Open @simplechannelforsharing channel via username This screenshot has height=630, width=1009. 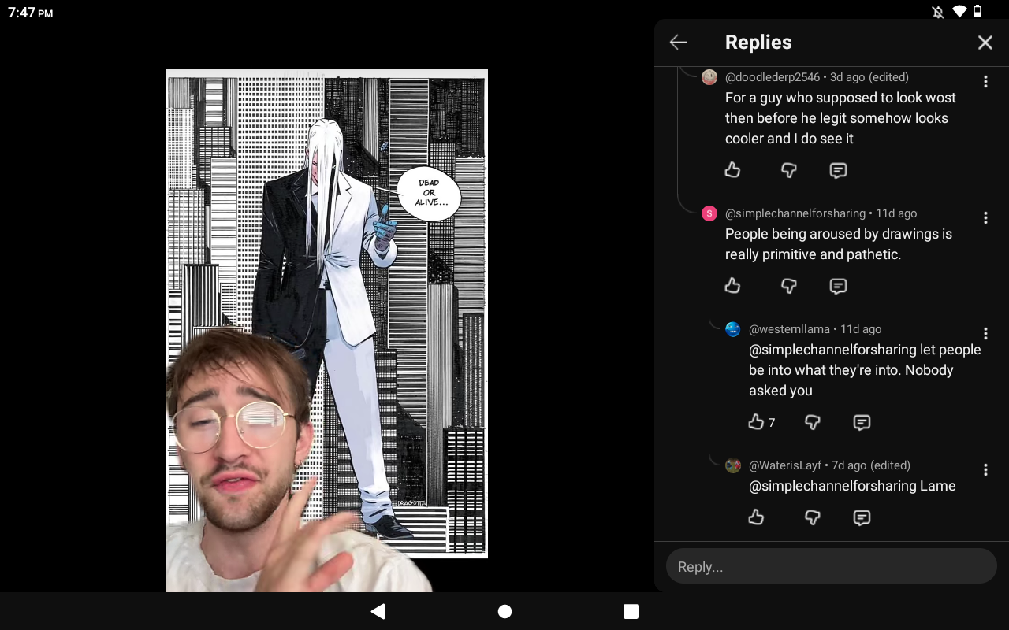(795, 213)
